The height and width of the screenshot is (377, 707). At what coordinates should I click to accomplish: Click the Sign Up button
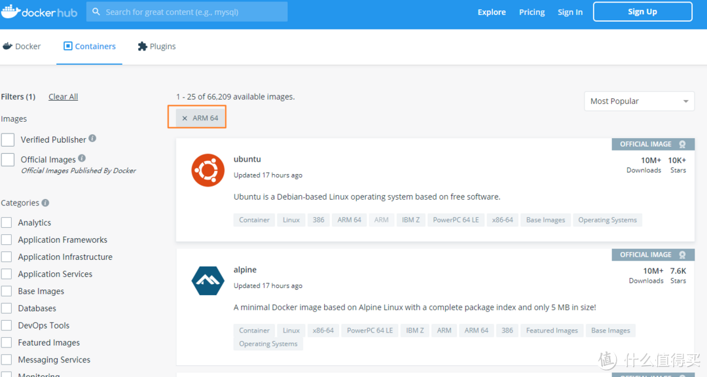(x=643, y=12)
